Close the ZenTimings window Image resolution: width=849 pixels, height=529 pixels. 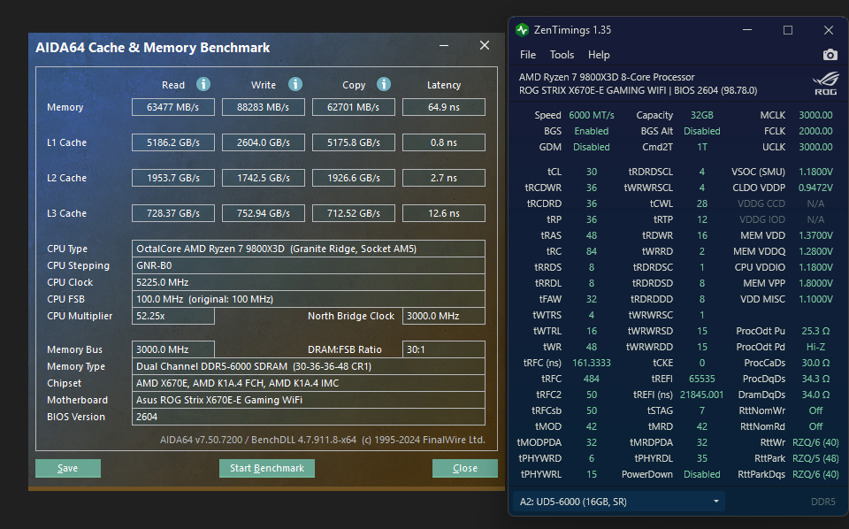click(829, 30)
